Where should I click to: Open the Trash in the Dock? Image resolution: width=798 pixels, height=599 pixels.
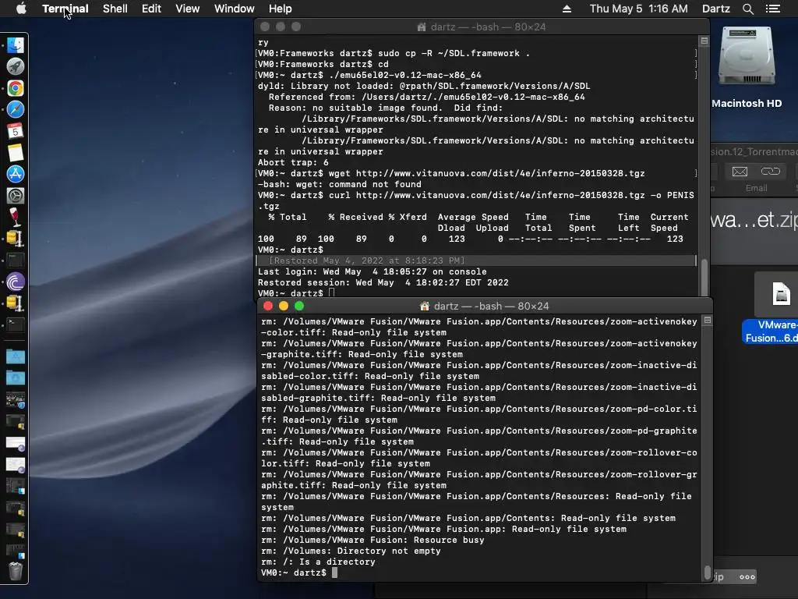click(x=16, y=571)
